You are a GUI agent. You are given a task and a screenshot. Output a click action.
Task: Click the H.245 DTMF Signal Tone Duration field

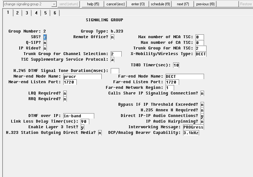(115, 71)
